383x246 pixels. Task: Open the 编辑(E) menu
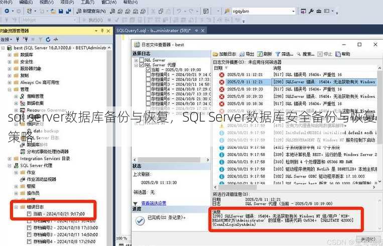click(x=26, y=2)
